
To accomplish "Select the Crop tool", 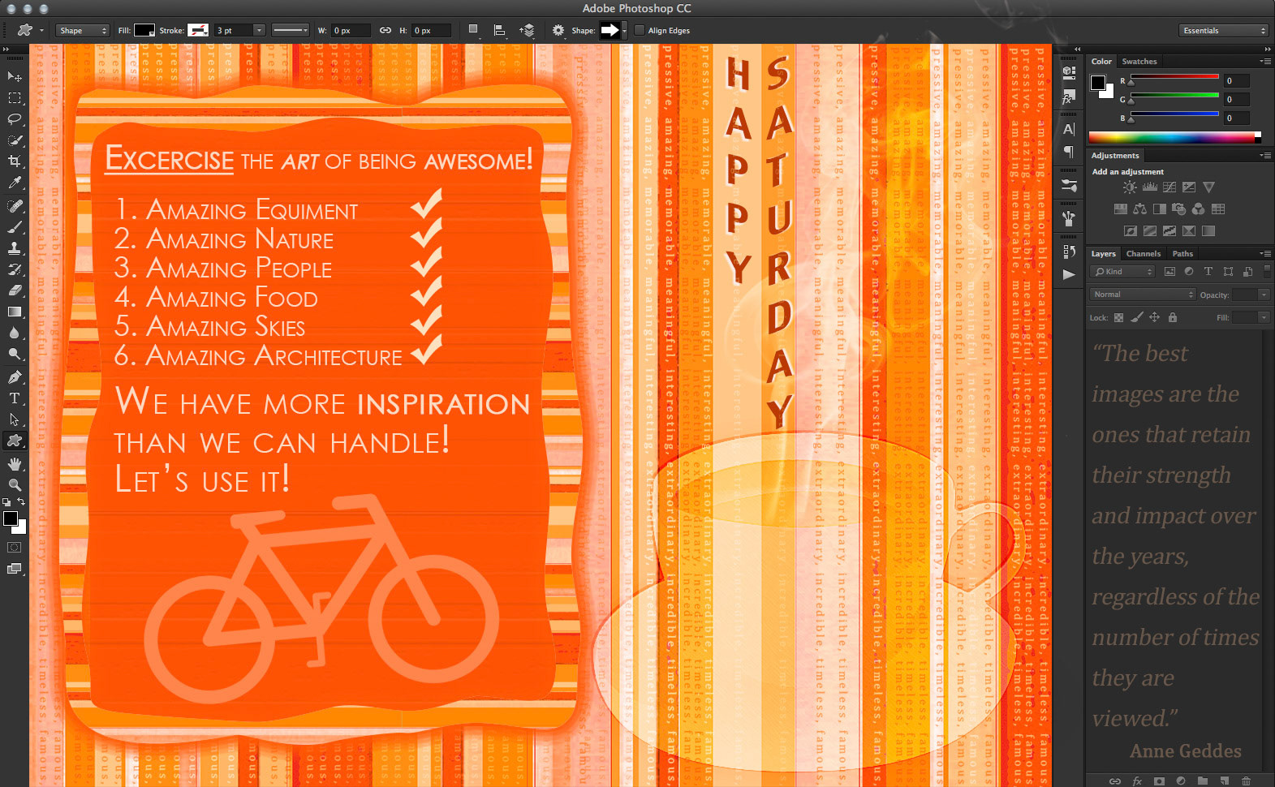I will coord(14,161).
